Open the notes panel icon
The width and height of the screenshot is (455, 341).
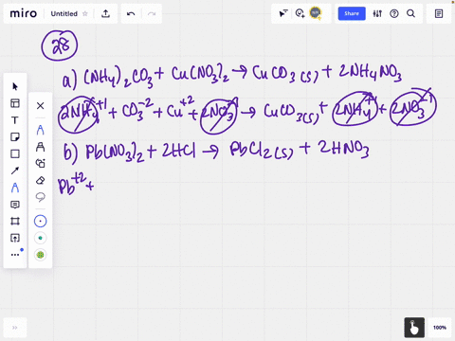pyautogui.click(x=439, y=13)
